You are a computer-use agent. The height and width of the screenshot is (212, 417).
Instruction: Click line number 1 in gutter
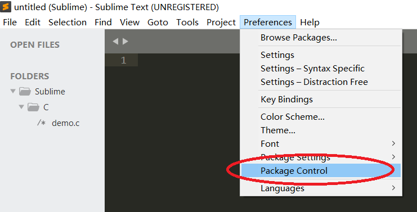pyautogui.click(x=123, y=60)
